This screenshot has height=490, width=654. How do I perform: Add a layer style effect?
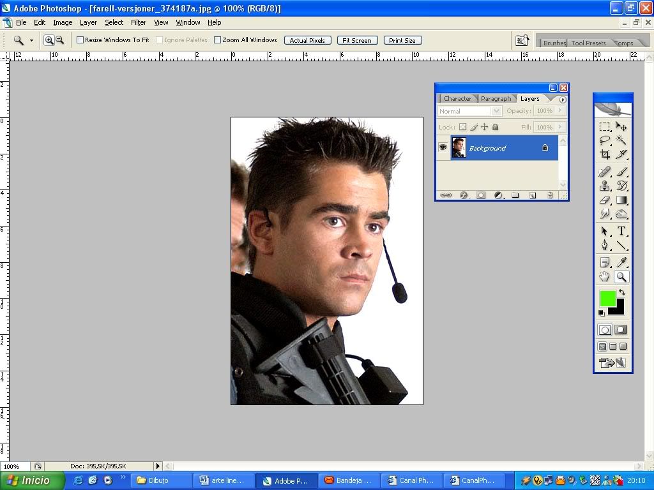[x=464, y=195]
